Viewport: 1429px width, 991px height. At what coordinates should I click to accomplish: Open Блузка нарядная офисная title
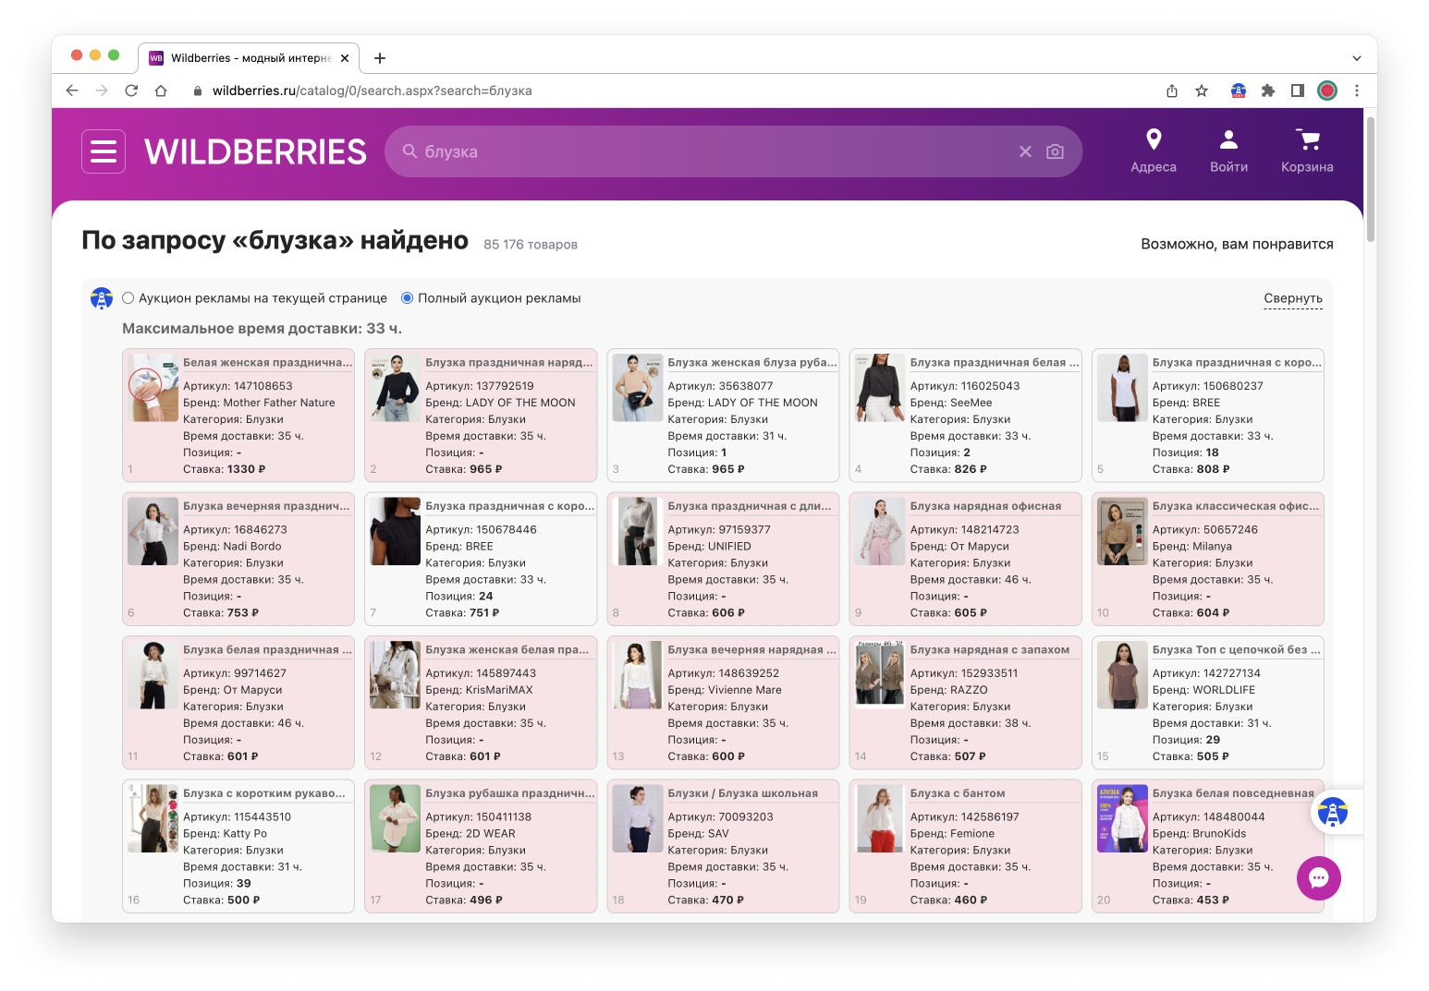985,506
